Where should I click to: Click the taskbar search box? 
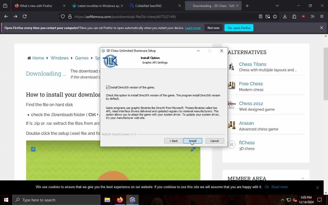coord(56,200)
